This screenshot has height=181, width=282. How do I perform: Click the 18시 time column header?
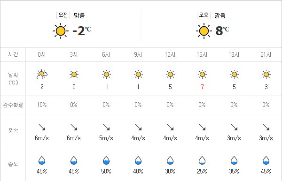click(x=234, y=54)
